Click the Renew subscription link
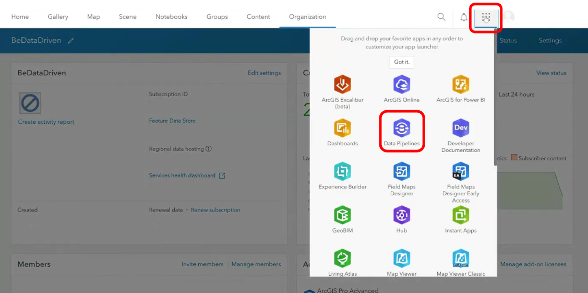This screenshot has width=588, height=293. click(x=215, y=210)
